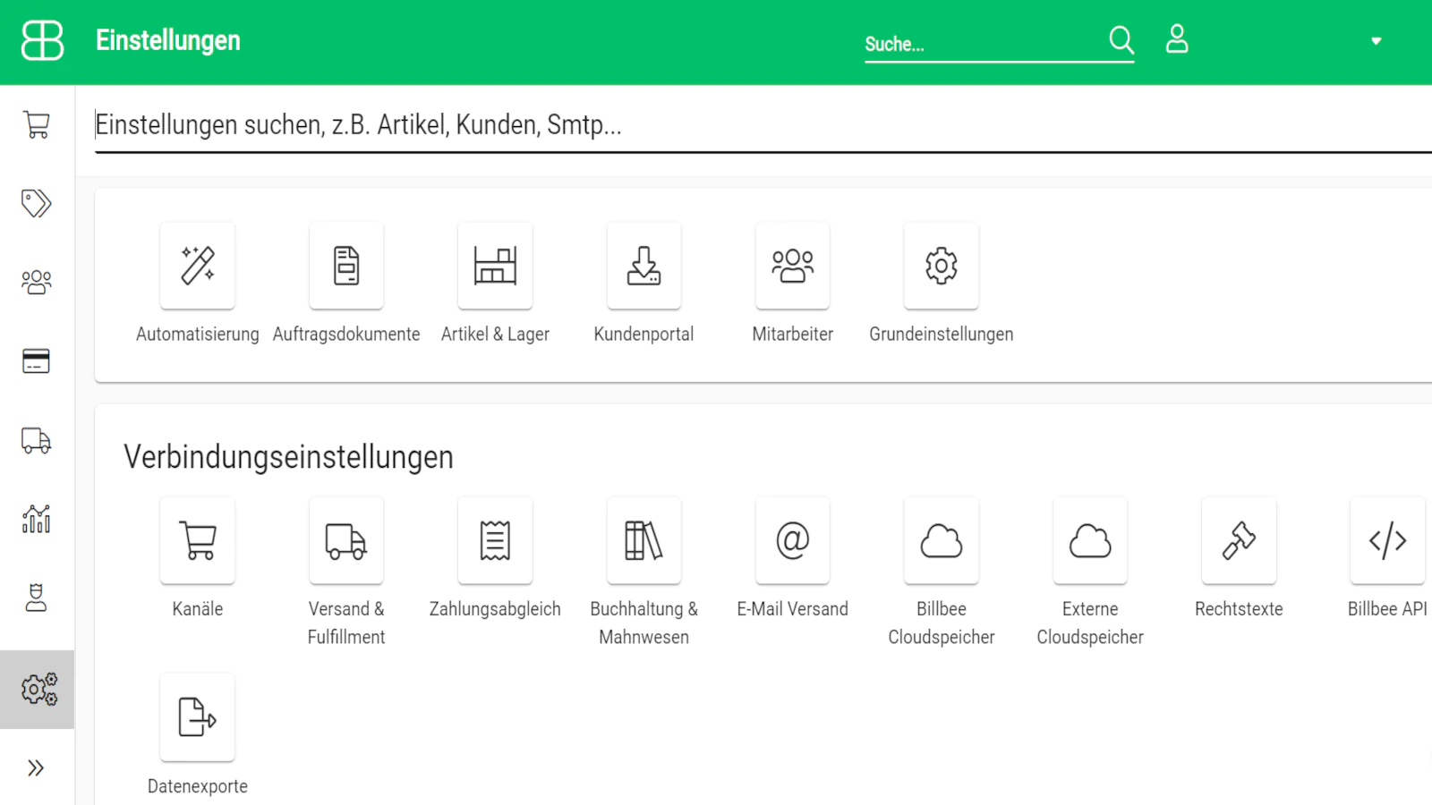Select the Kundenportal tile
This screenshot has height=805, width=1432.
click(644, 267)
